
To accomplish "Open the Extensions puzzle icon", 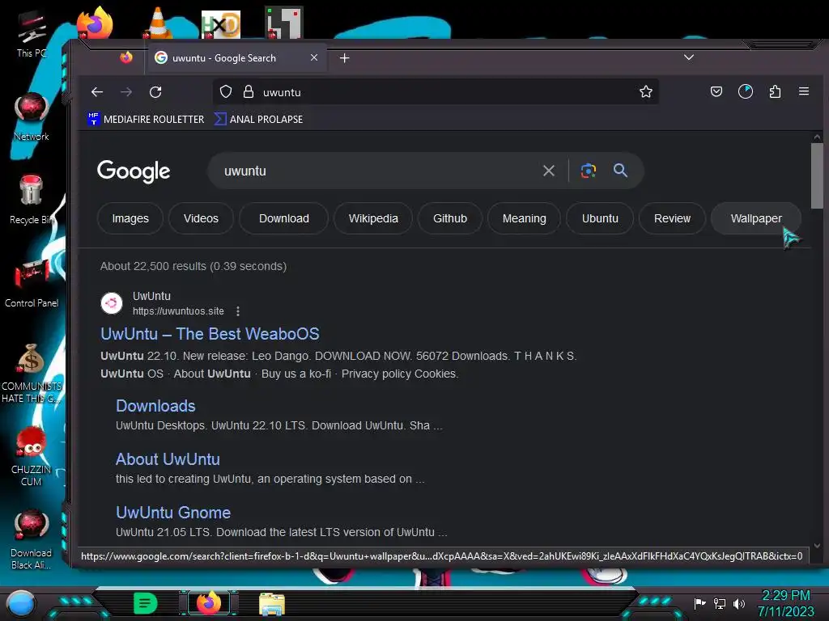I will (x=775, y=92).
